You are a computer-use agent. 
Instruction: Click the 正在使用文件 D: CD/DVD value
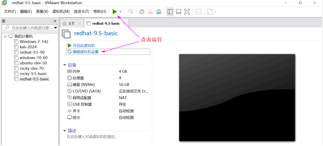click(x=133, y=91)
